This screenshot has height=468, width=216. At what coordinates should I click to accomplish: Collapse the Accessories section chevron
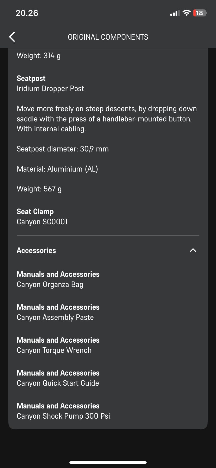193,250
